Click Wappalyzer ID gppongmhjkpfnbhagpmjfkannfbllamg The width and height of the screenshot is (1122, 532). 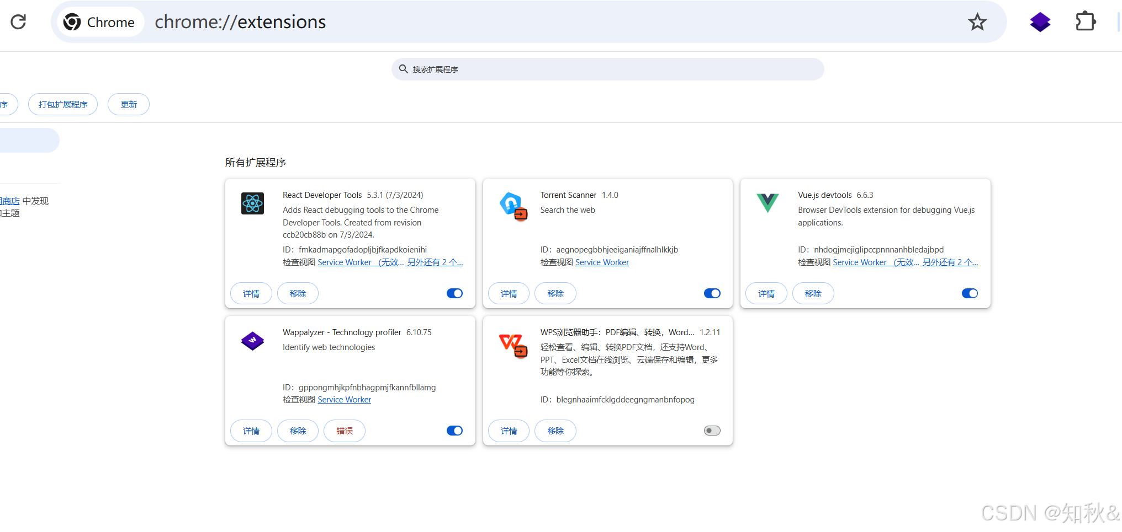(367, 388)
